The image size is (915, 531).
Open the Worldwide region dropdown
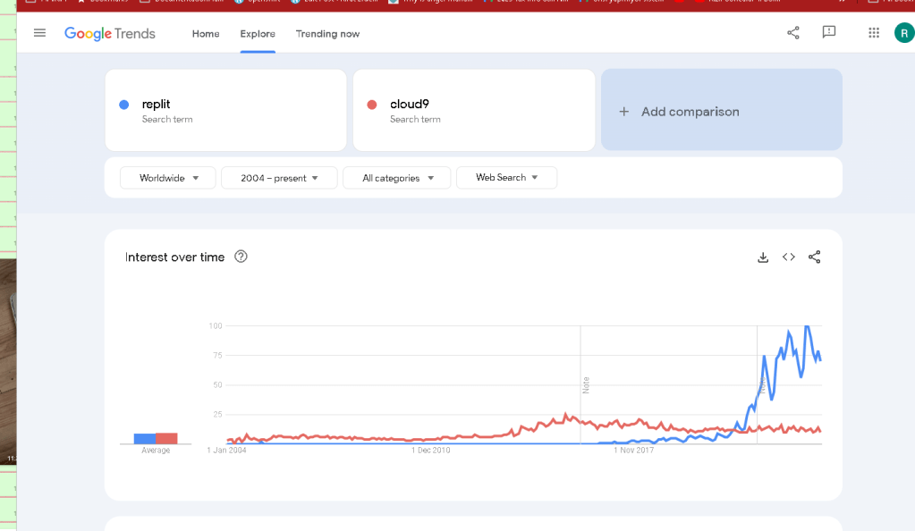(168, 178)
